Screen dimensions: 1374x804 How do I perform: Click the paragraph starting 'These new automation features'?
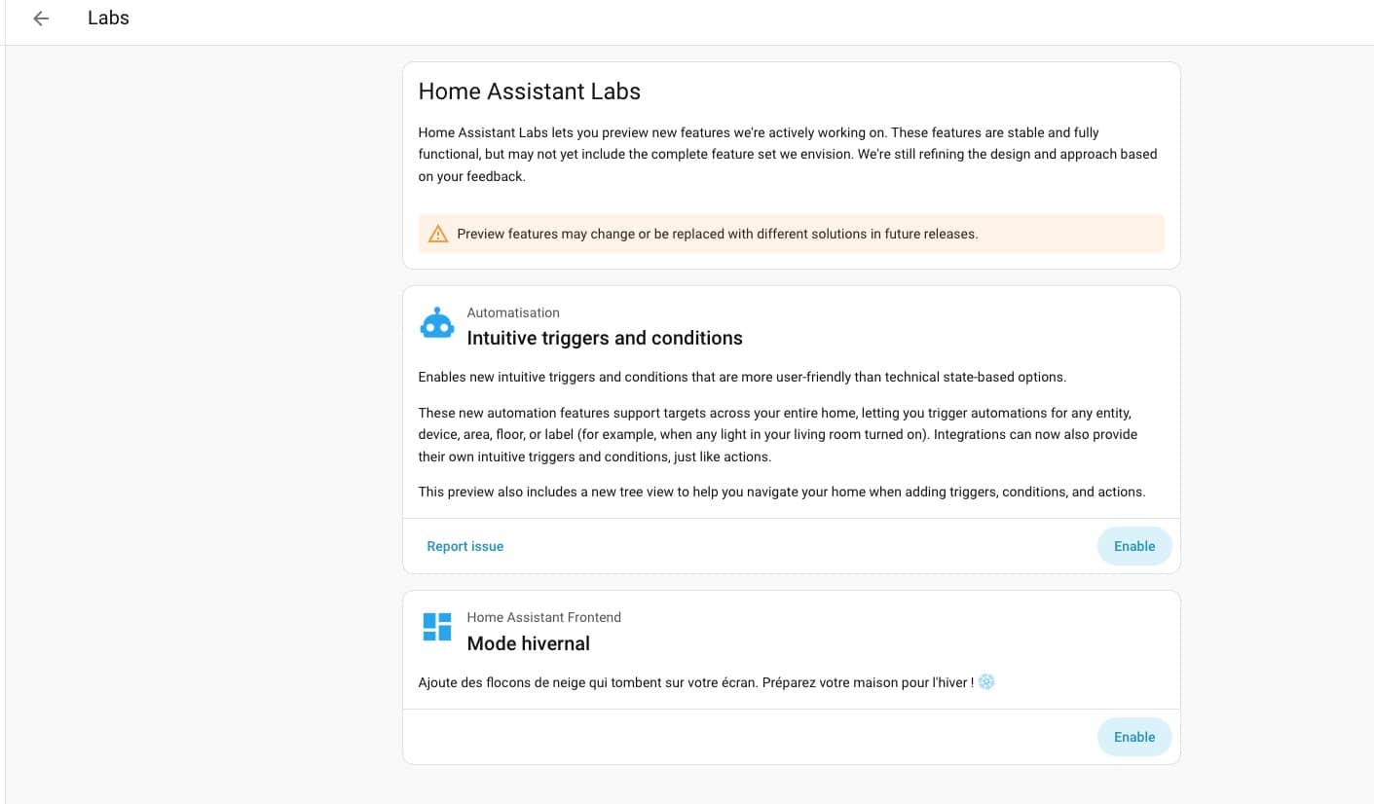point(777,434)
